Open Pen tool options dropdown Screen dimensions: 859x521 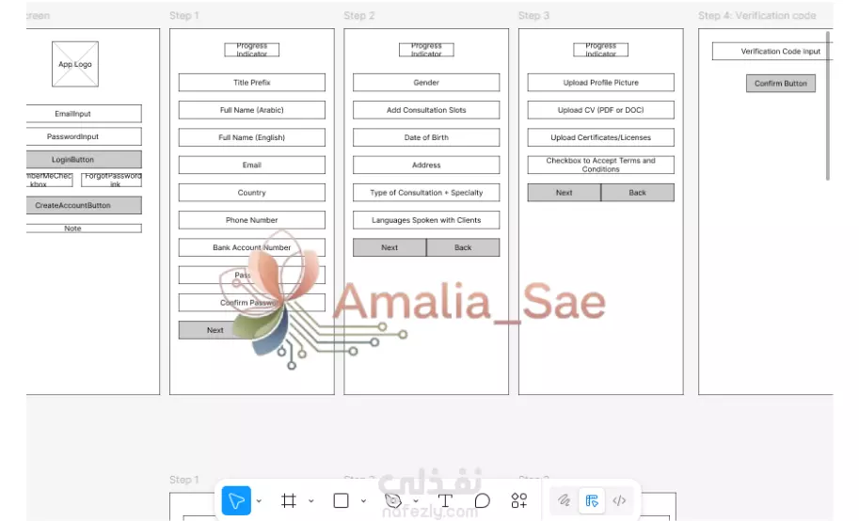[416, 500]
